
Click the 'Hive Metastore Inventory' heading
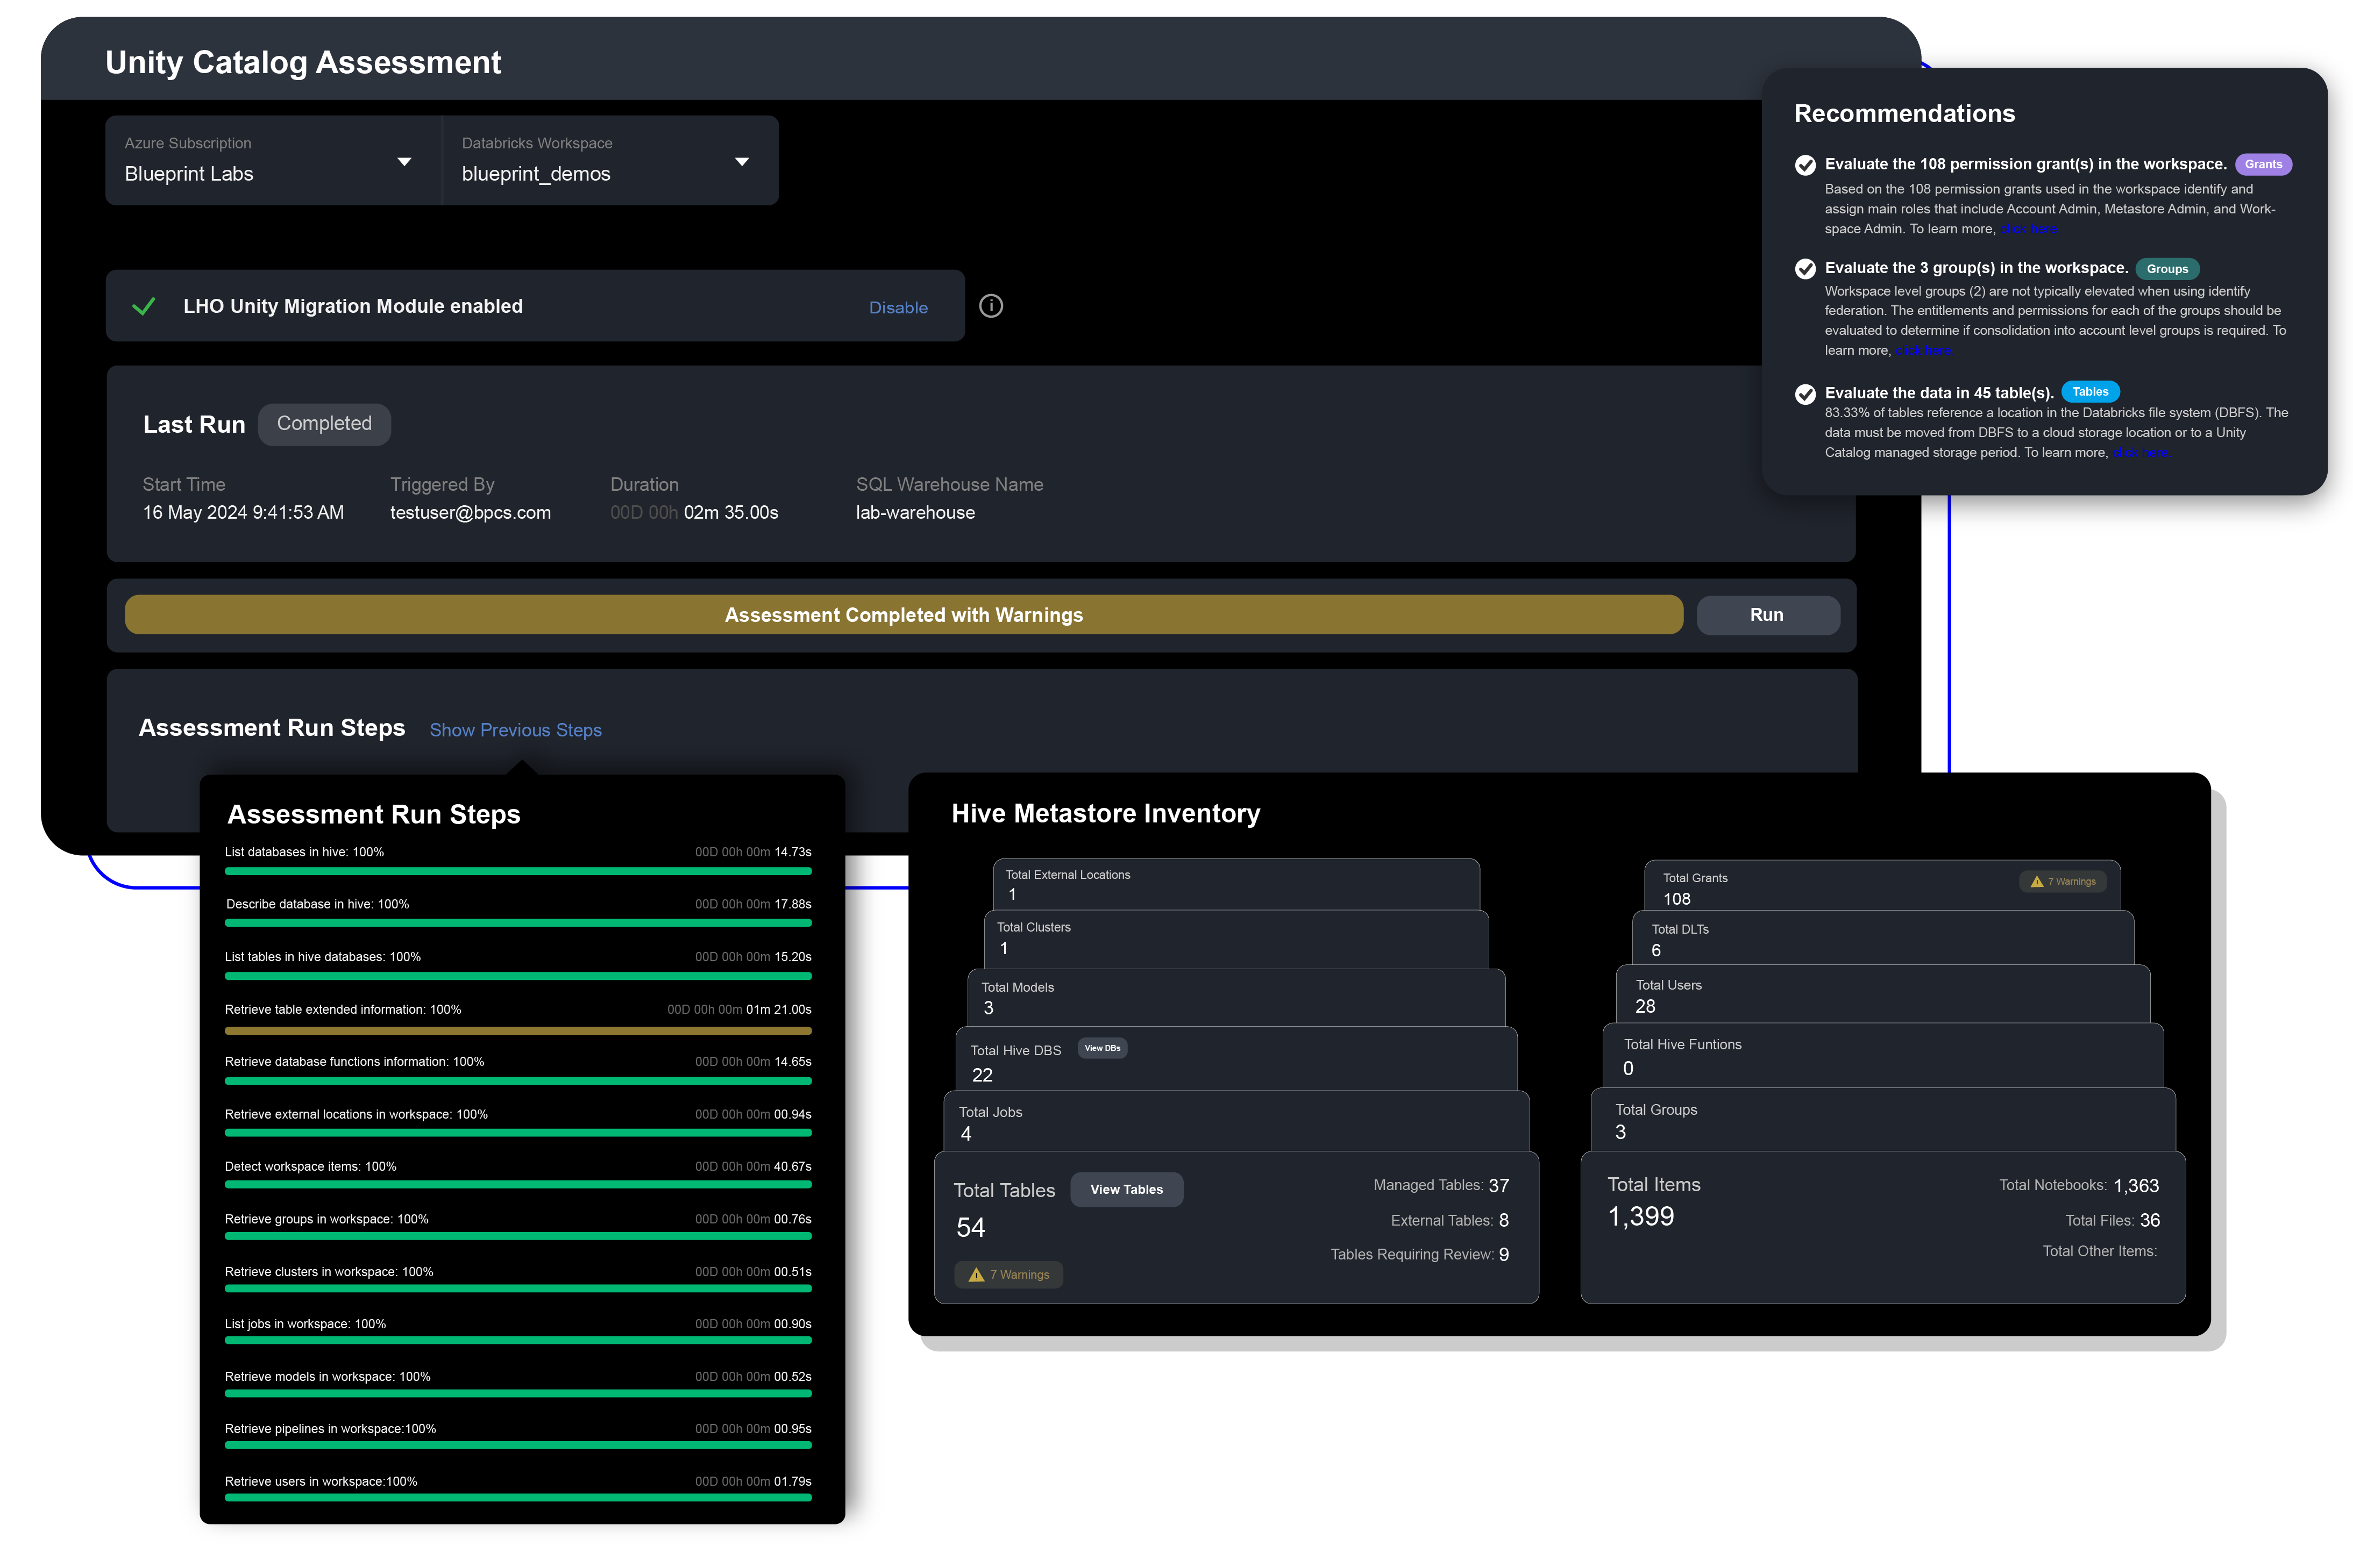(1105, 814)
